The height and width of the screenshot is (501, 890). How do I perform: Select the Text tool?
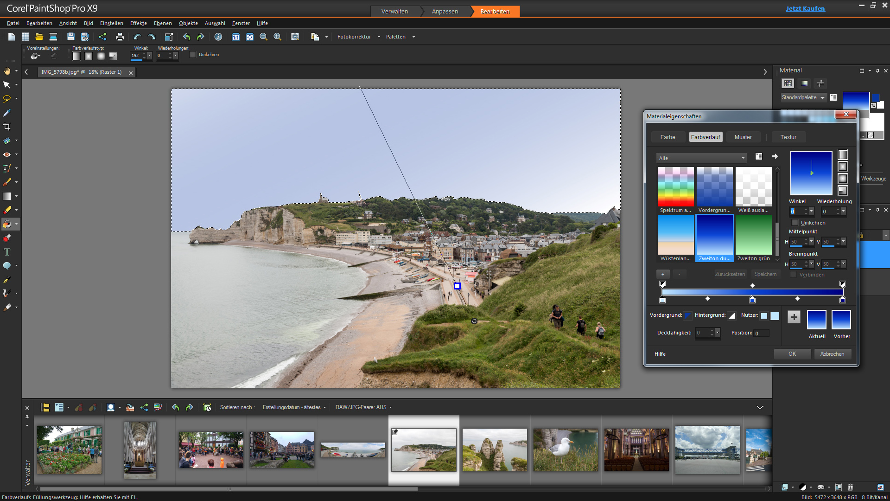(7, 252)
